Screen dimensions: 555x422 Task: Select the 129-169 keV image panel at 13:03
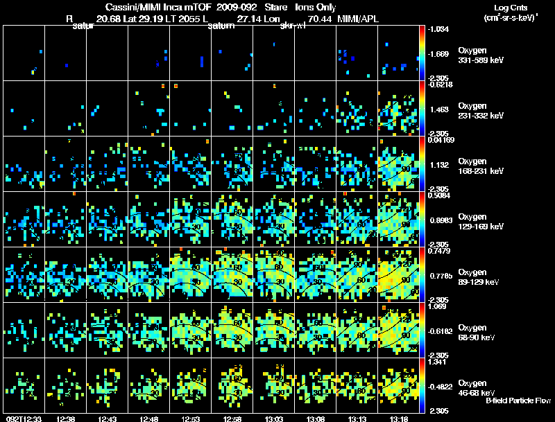point(274,219)
